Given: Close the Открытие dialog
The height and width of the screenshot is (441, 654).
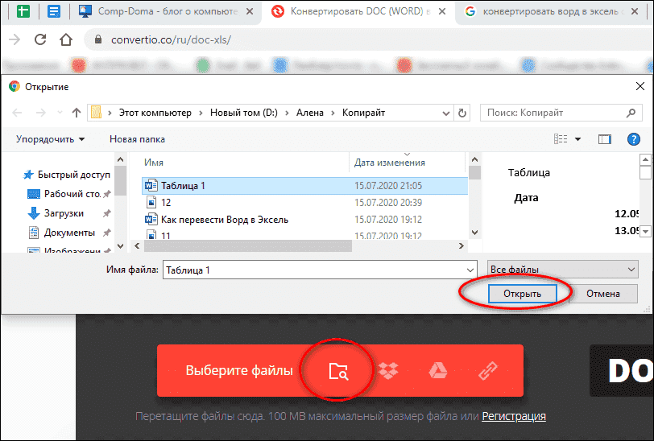Looking at the screenshot, I should 640,86.
